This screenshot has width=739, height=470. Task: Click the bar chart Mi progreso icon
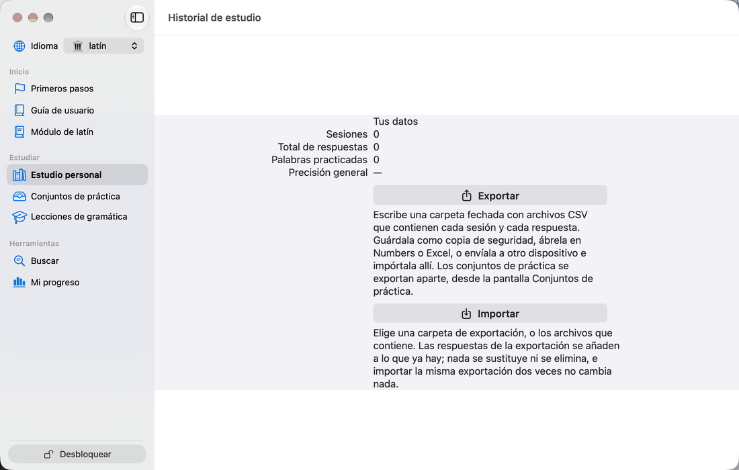point(19,282)
